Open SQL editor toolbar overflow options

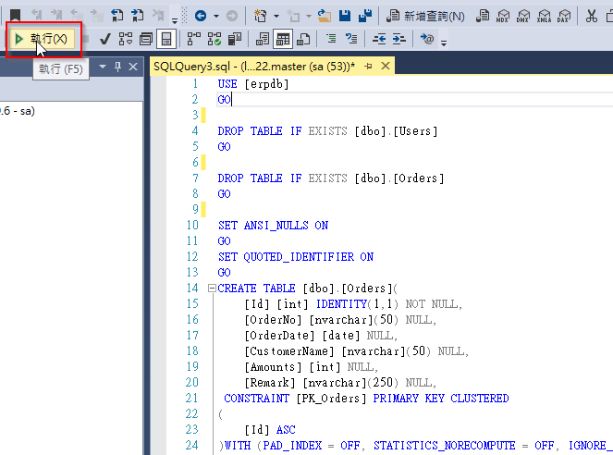[x=444, y=43]
